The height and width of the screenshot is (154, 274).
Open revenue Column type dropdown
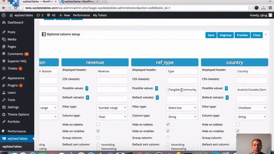point(112,117)
